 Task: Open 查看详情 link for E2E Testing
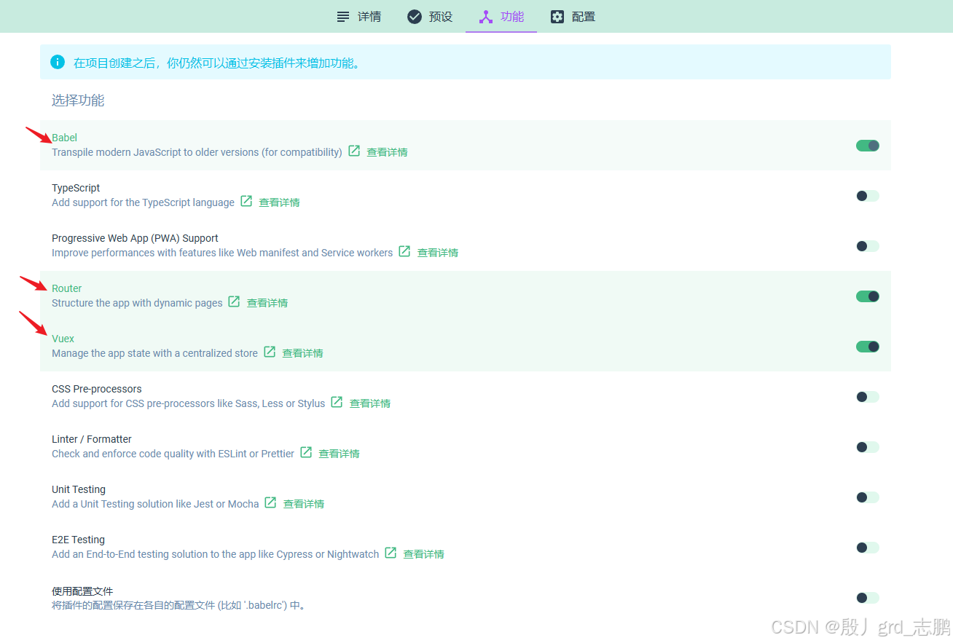(x=423, y=554)
